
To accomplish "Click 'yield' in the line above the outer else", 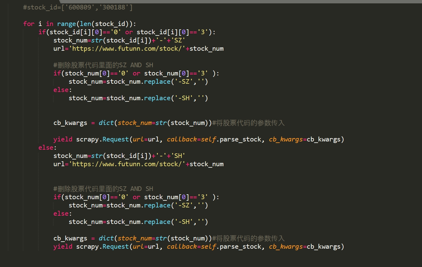I will pyautogui.click(x=63, y=139).
